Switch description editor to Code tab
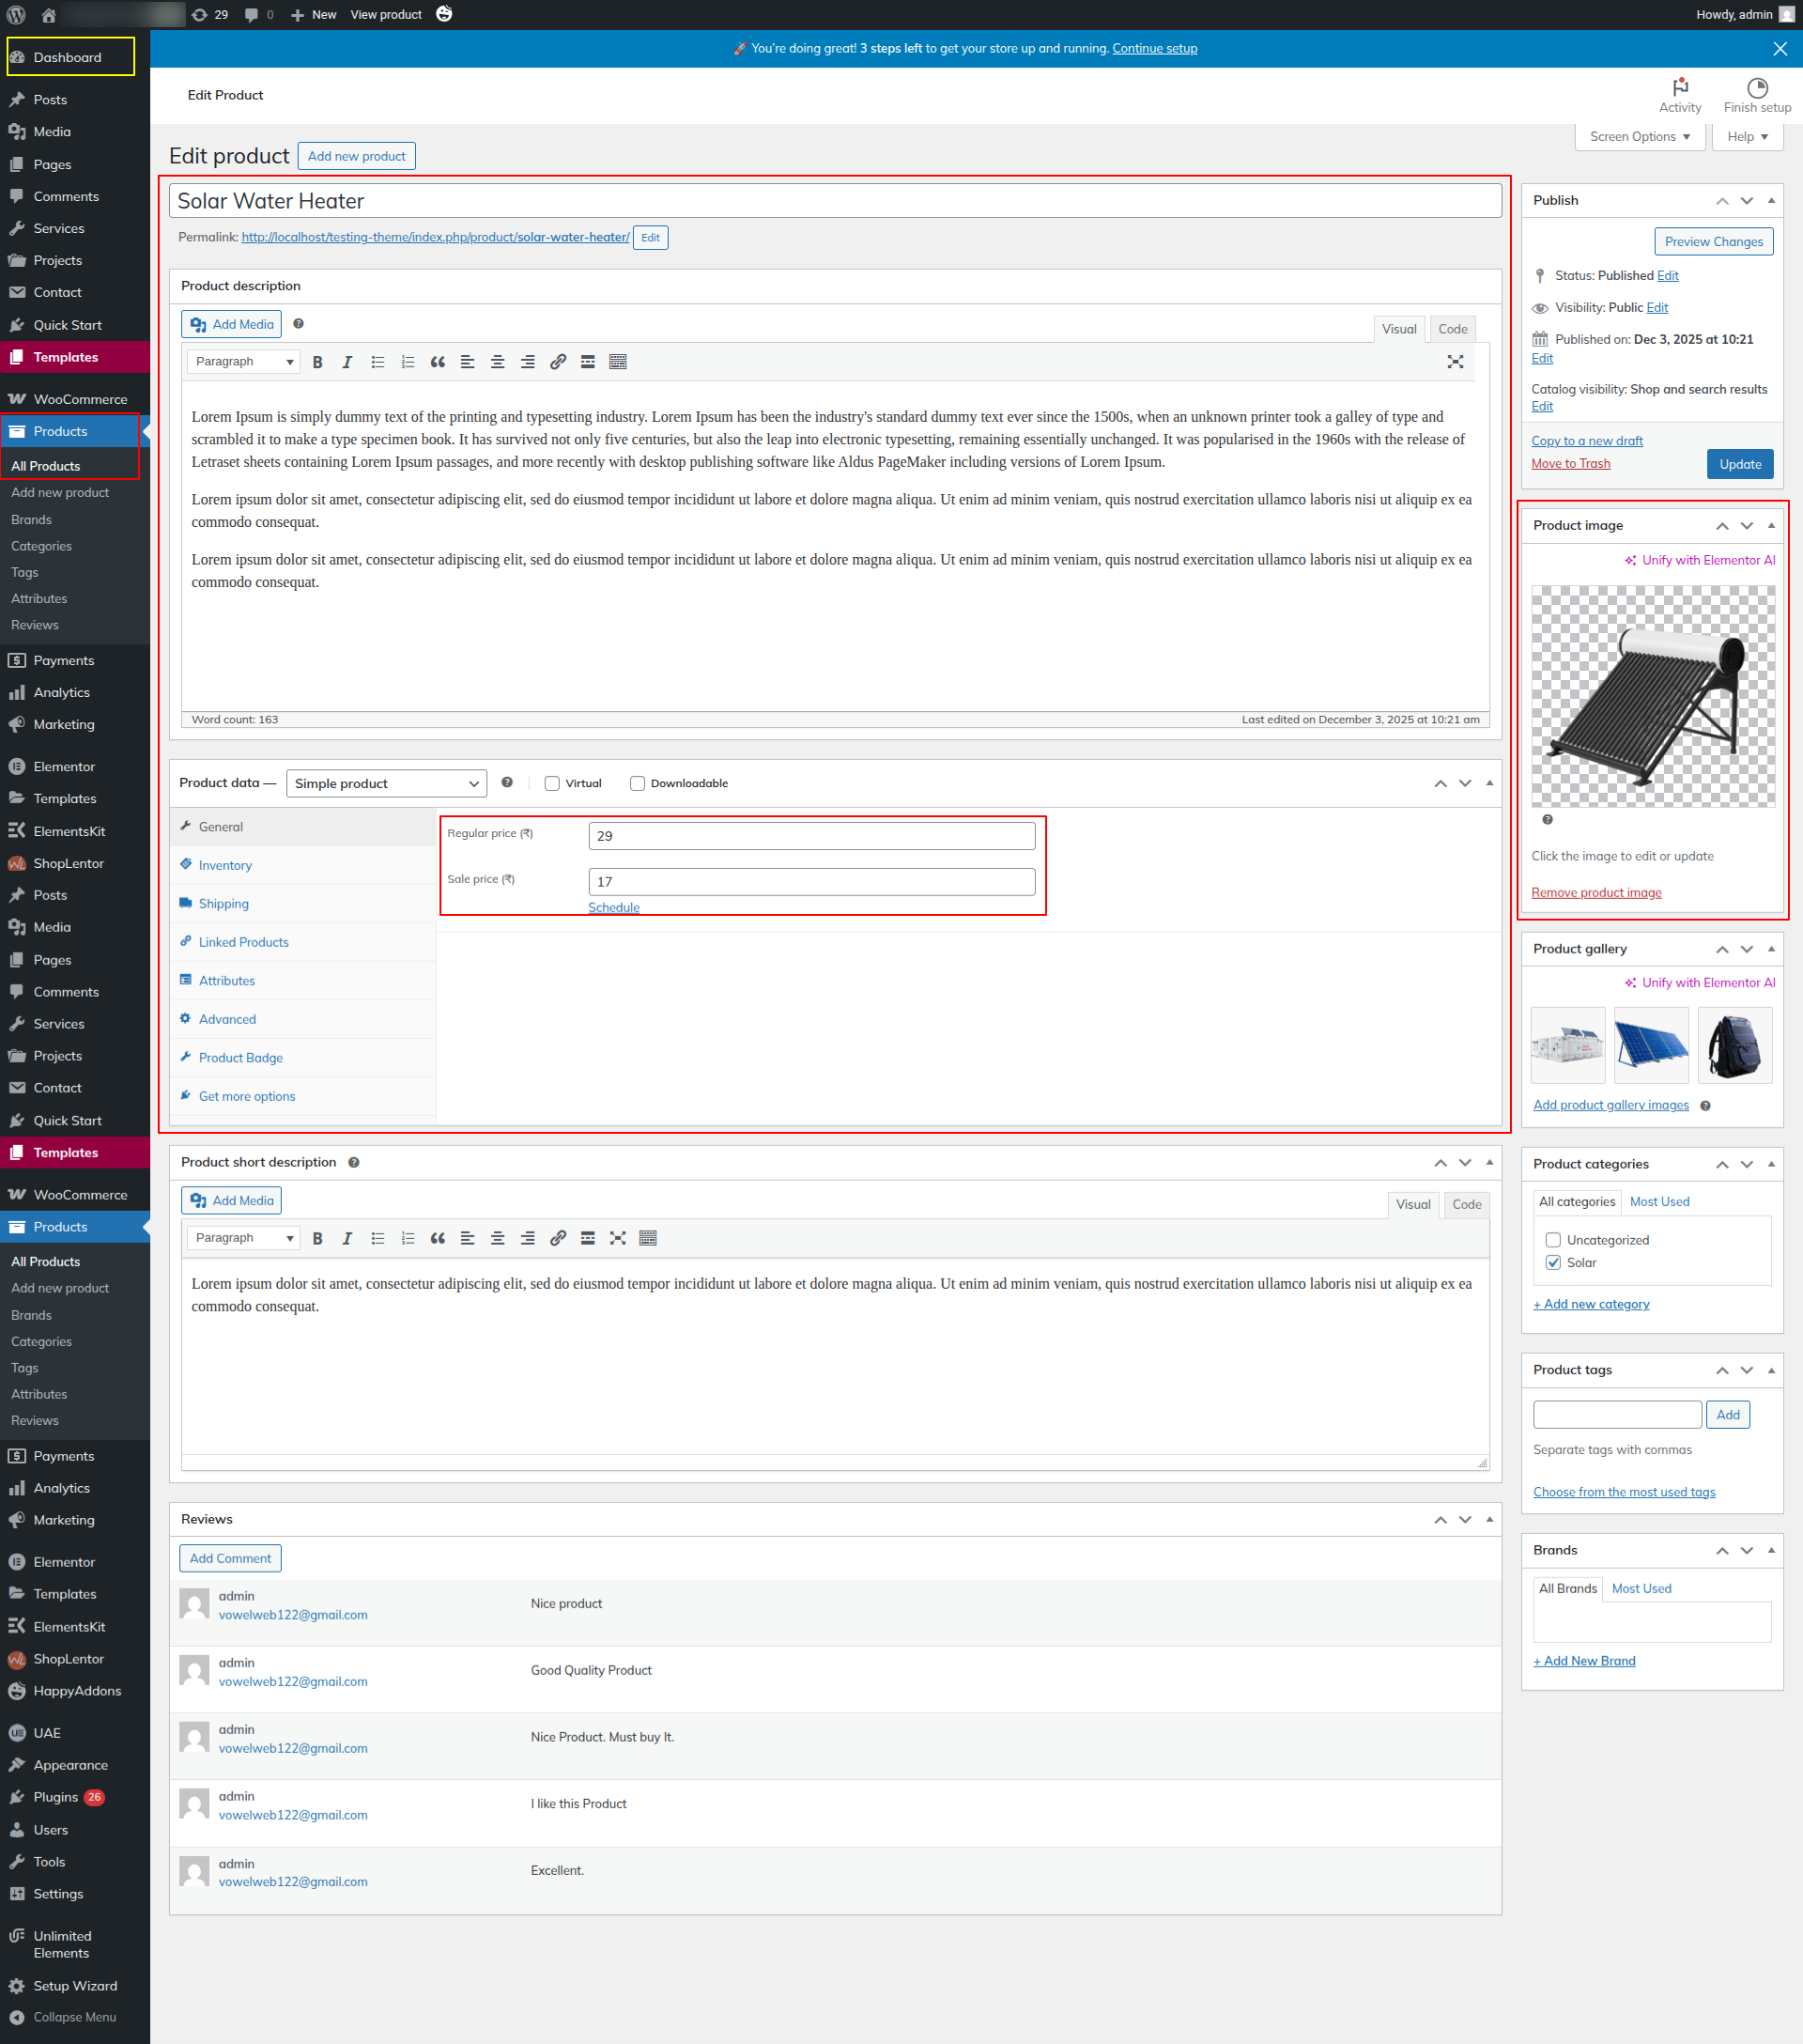The height and width of the screenshot is (2044, 1803). (x=1452, y=329)
